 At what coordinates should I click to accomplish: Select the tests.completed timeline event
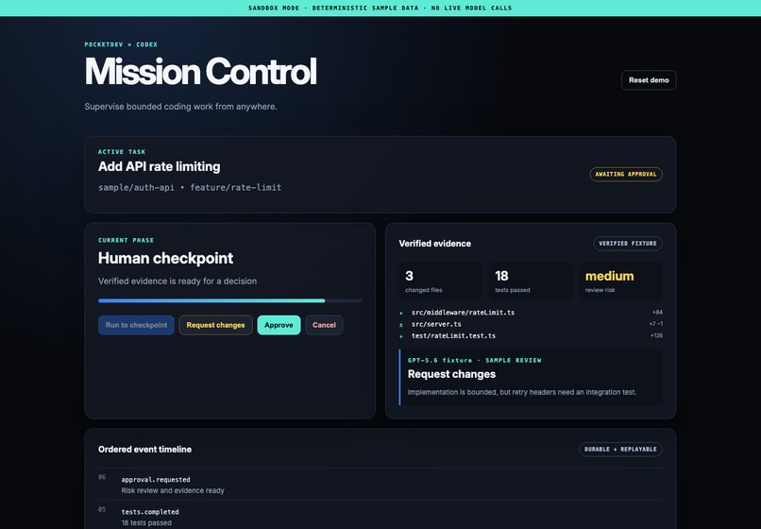(380, 517)
